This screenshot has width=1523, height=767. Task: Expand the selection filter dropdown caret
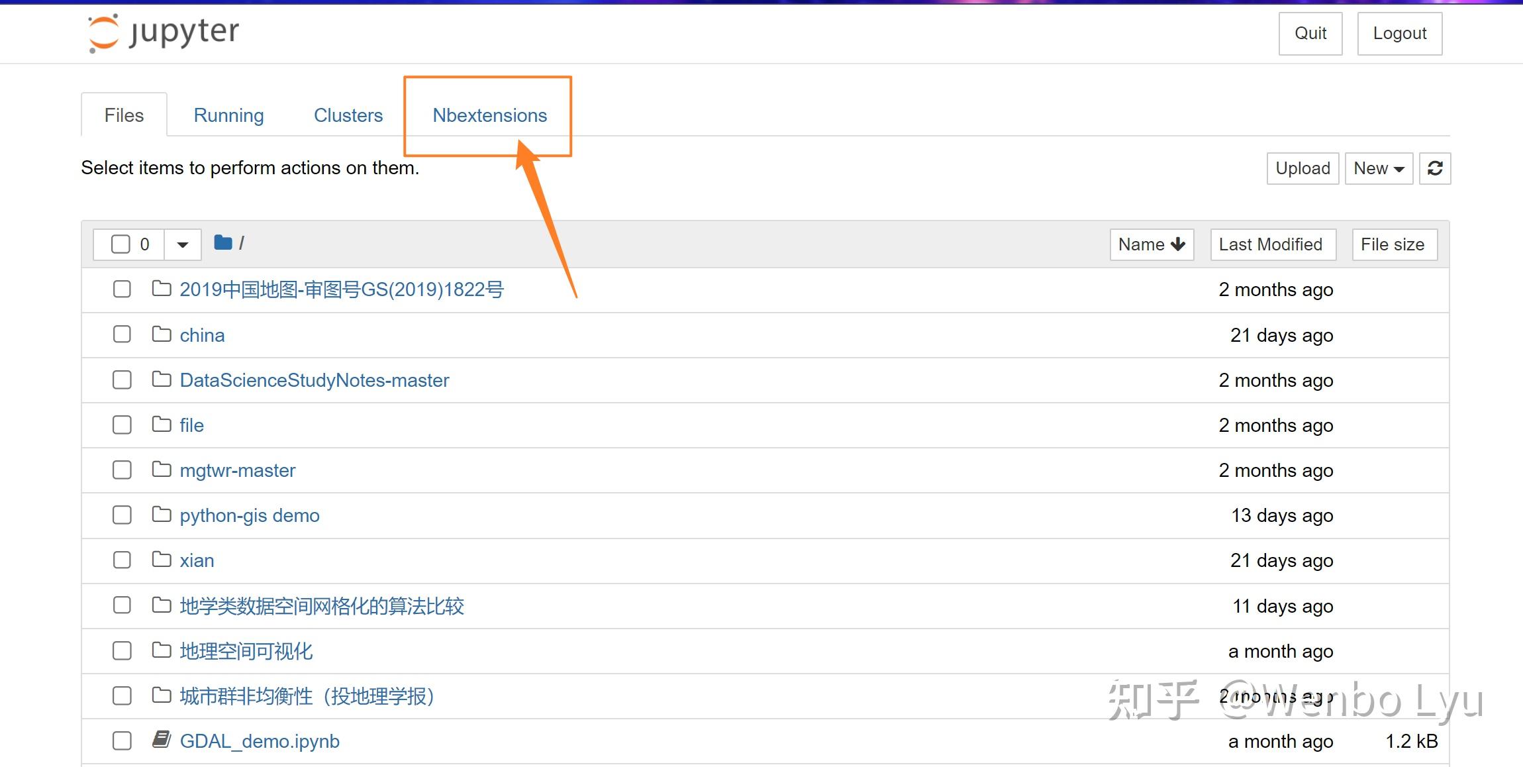tap(183, 244)
